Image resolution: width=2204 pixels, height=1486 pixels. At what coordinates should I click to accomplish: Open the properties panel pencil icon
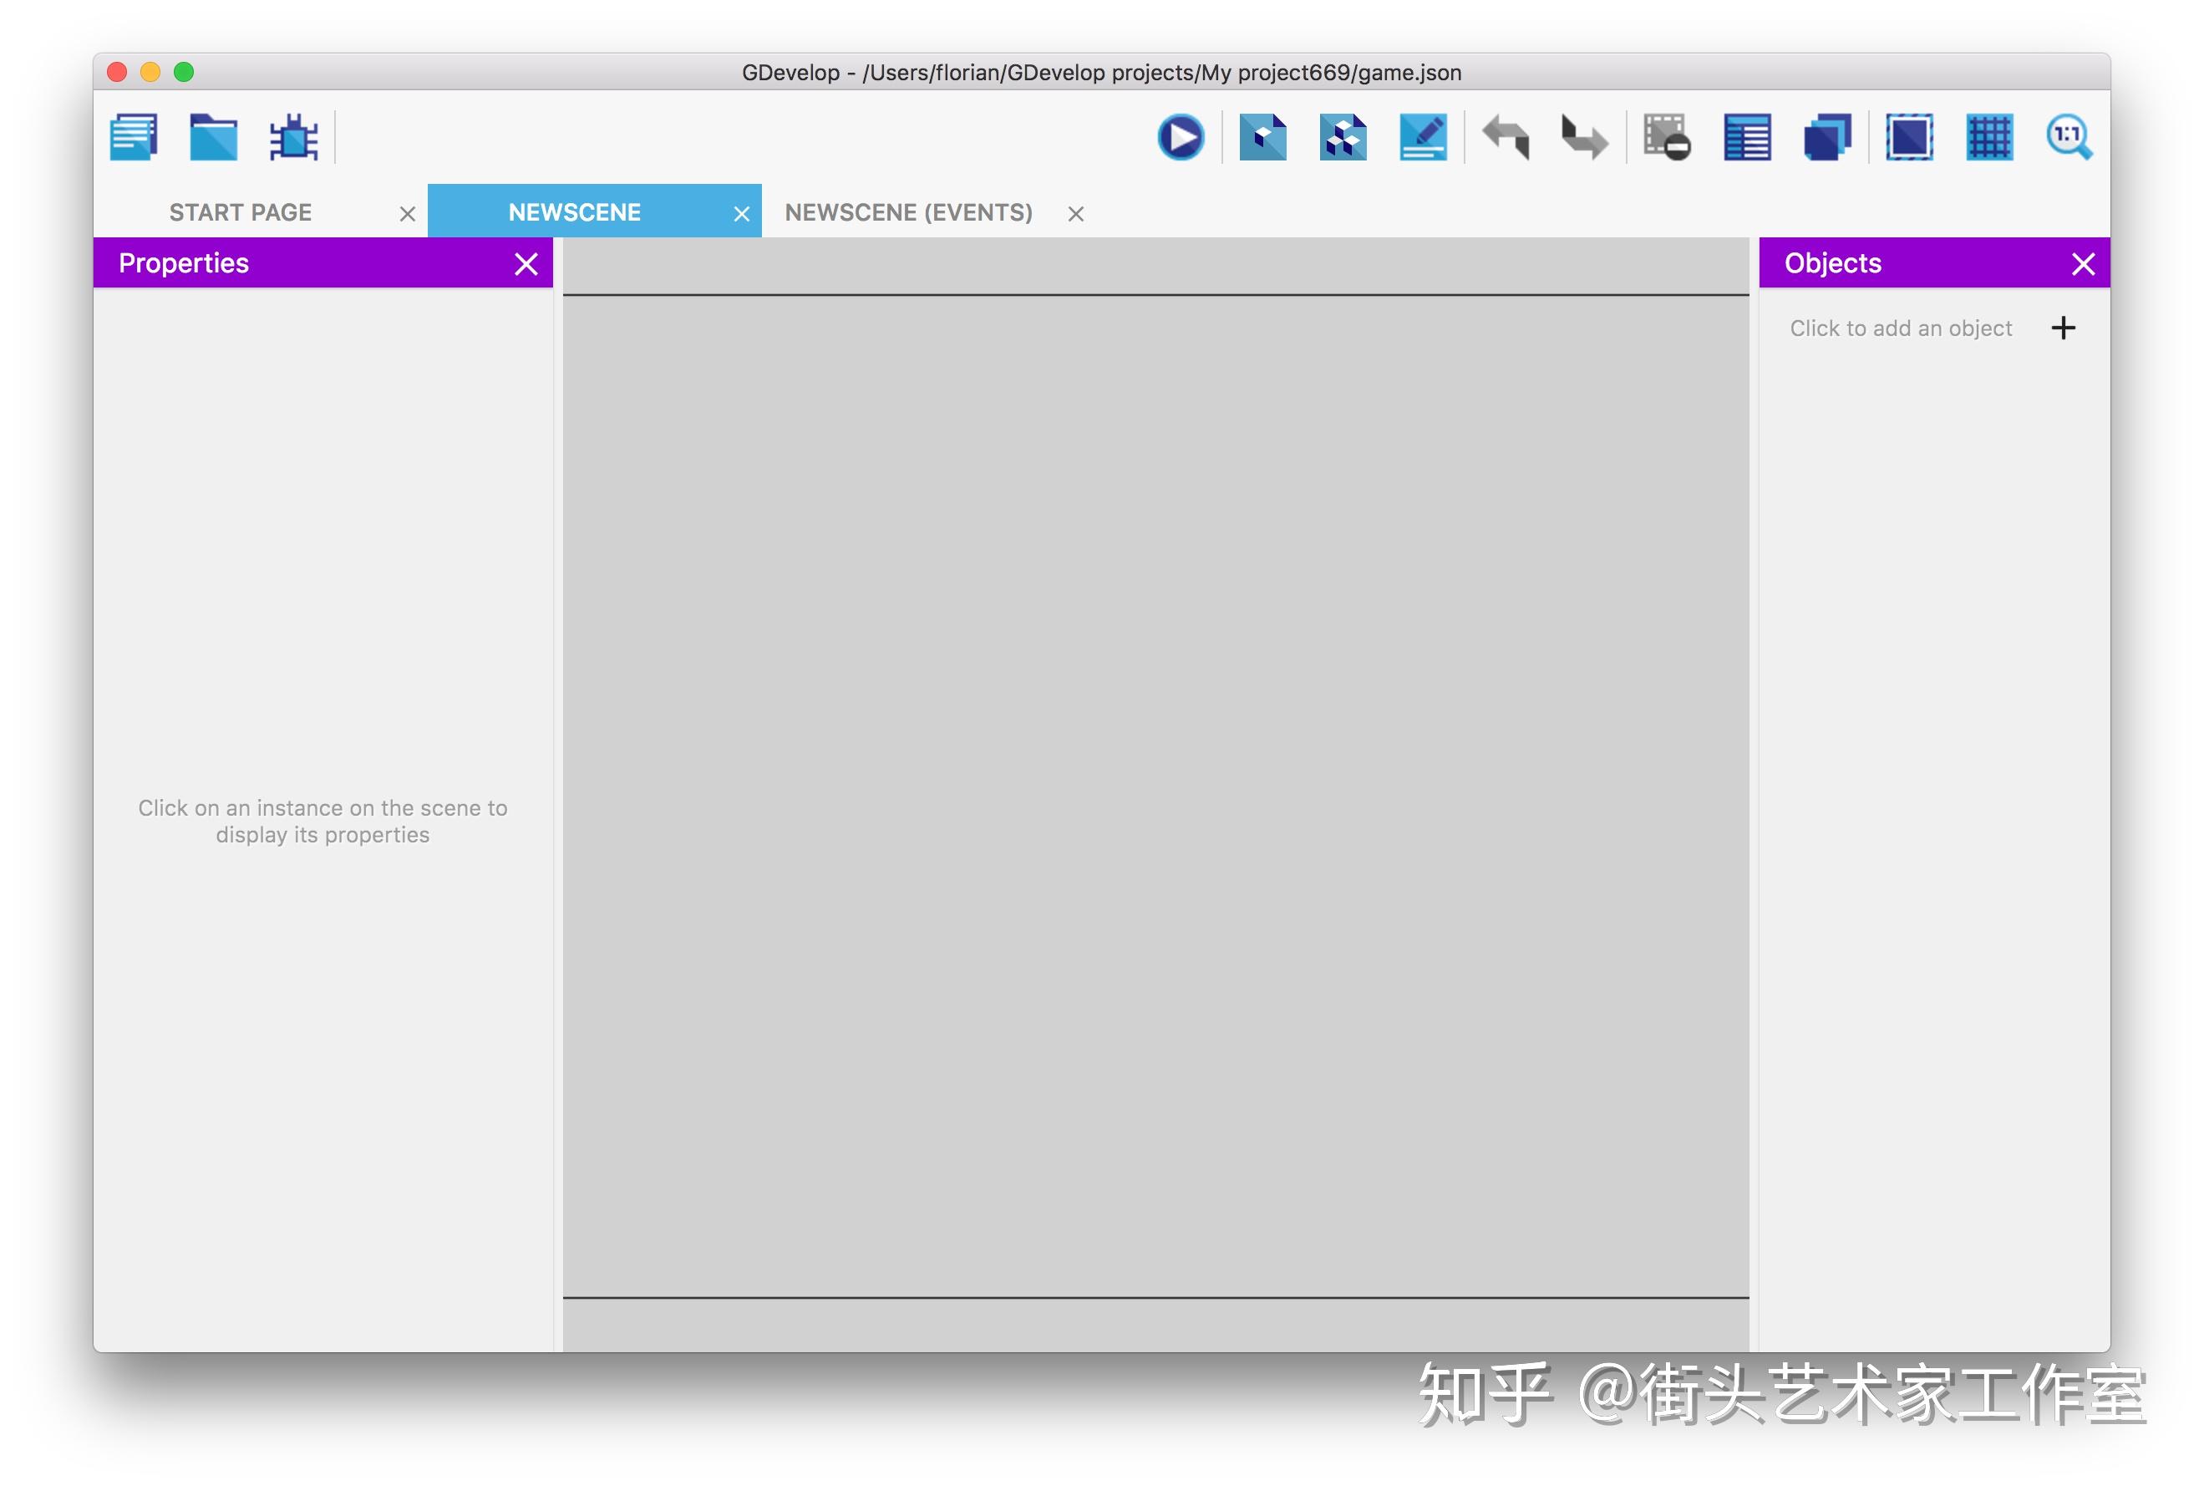pos(1423,137)
